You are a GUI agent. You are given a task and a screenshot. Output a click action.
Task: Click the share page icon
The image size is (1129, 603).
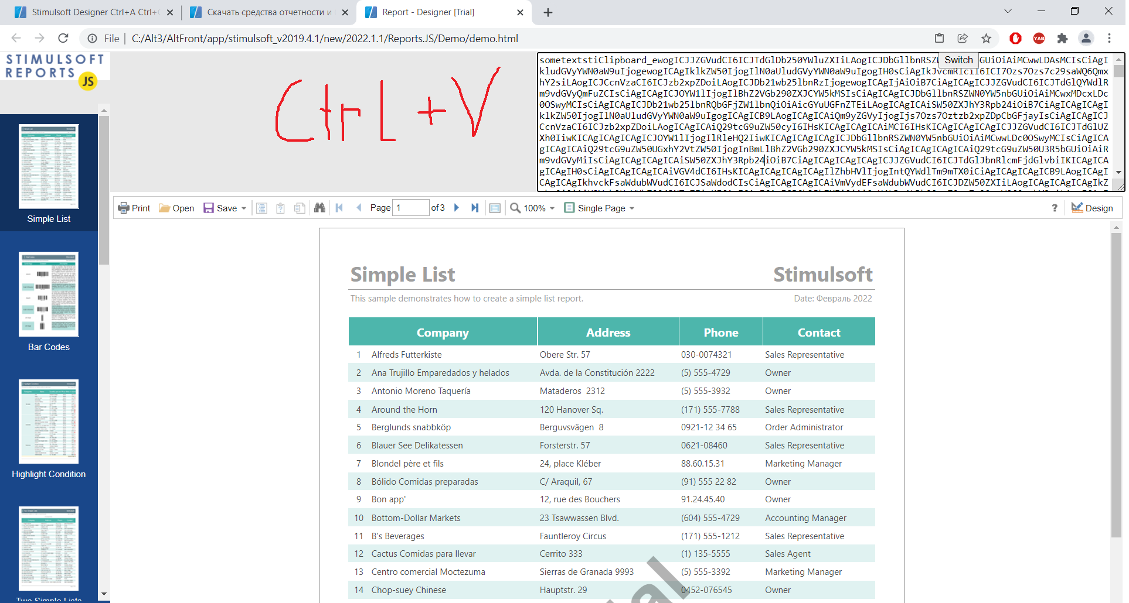963,38
